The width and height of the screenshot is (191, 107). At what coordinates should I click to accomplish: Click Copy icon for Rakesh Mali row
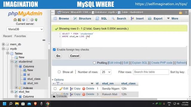(x=72, y=94)
